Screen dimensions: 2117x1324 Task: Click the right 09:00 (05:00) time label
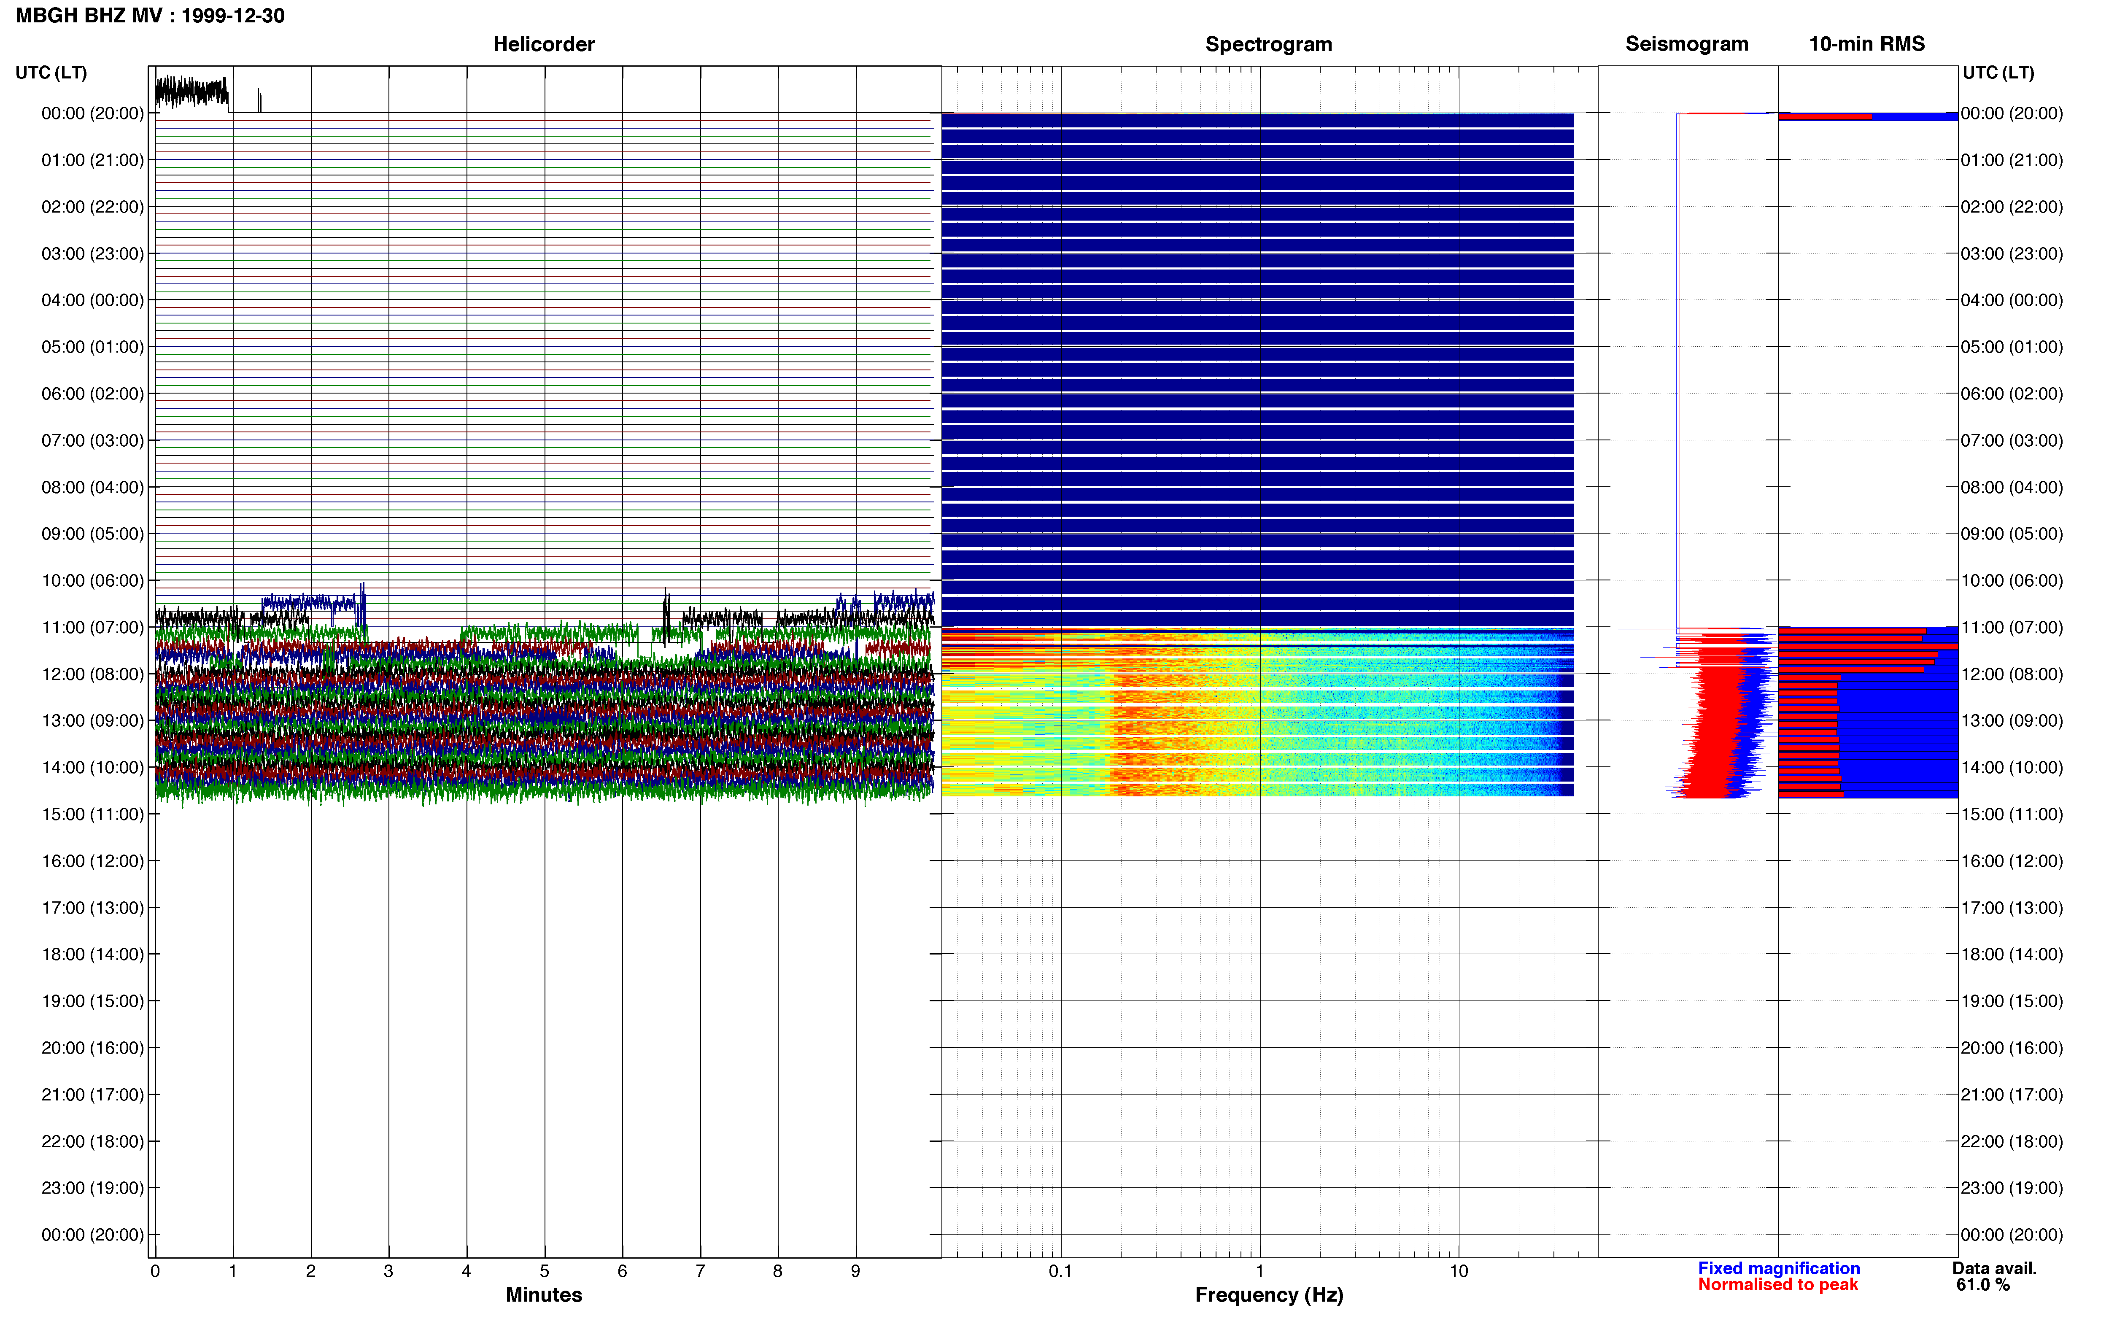tap(2012, 534)
